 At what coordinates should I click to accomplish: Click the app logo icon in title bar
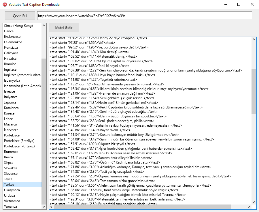tap(5, 4)
